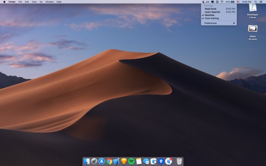The height and width of the screenshot is (166, 266).
Task: Uncheck the Core training habit
Action: point(211,18)
